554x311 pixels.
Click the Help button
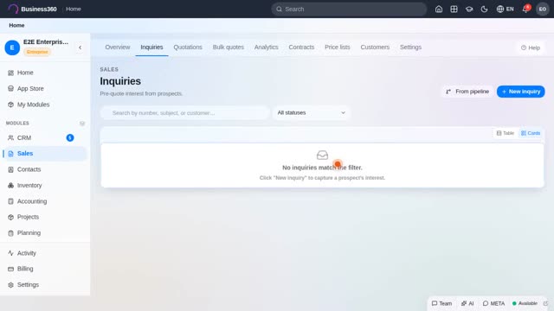(x=531, y=48)
